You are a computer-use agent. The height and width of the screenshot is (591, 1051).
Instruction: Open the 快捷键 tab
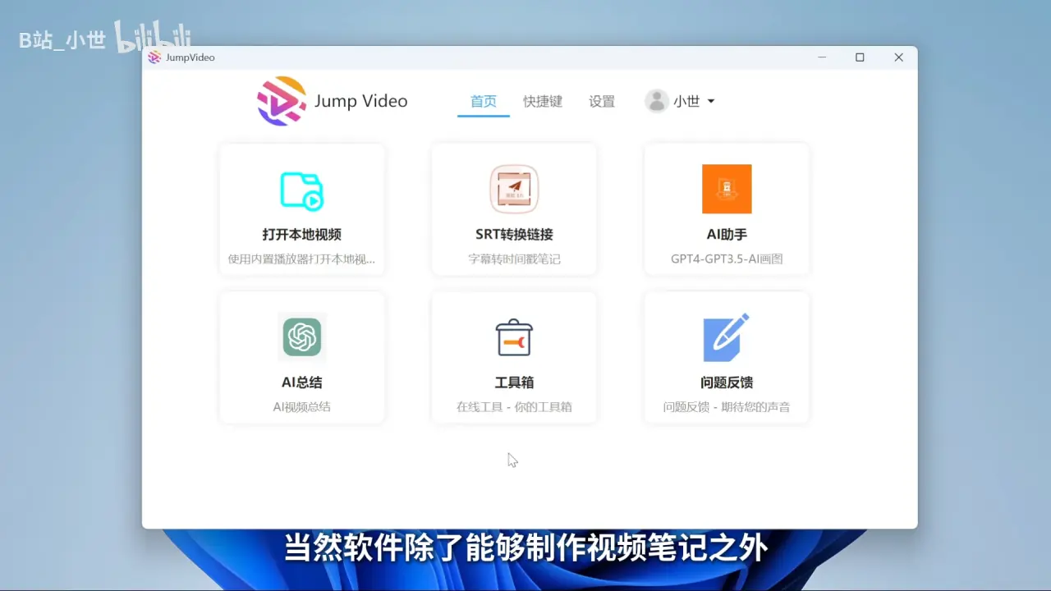[543, 102]
